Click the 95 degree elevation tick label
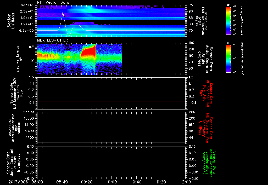 coord(191,5)
